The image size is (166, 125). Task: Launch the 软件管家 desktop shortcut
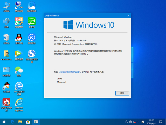[19, 23]
